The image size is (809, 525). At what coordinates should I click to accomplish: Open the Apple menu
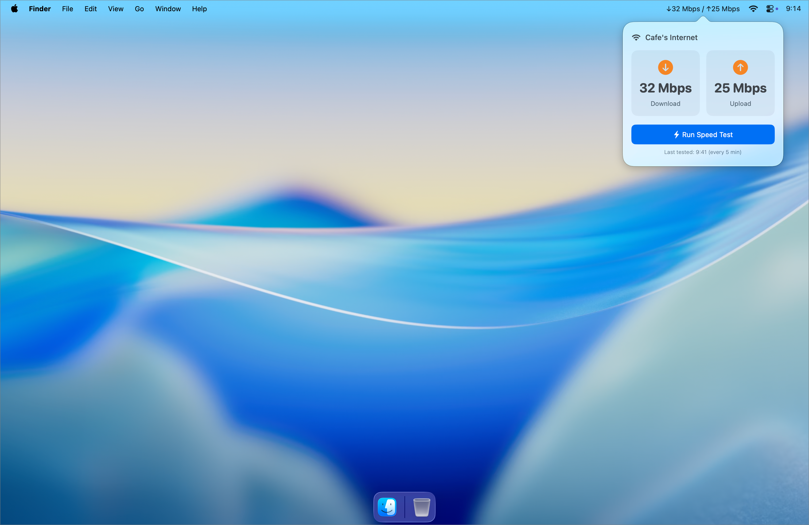[14, 9]
